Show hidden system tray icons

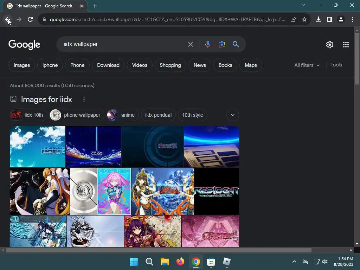(294, 262)
